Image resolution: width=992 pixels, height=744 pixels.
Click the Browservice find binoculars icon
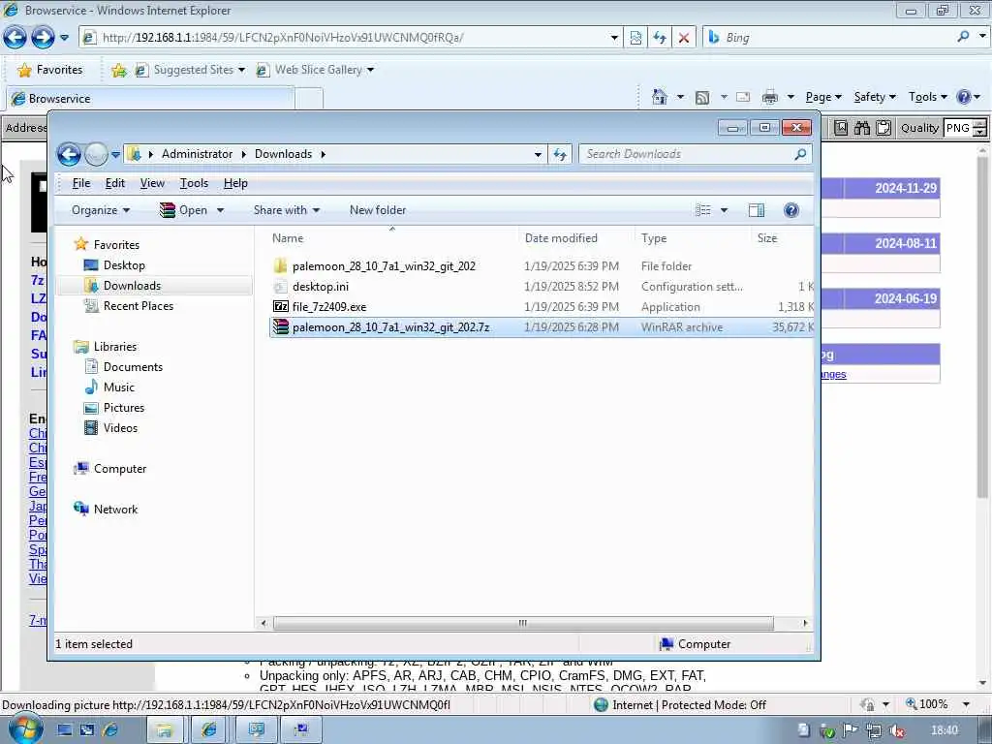point(862,128)
